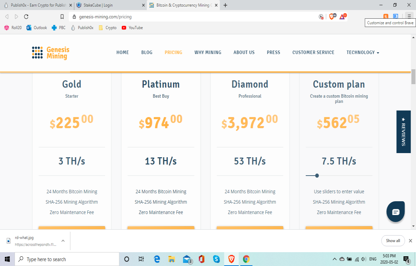This screenshot has width=416, height=266.
Task: Click the autoplay blocked icon in address bar
Action: (x=321, y=17)
